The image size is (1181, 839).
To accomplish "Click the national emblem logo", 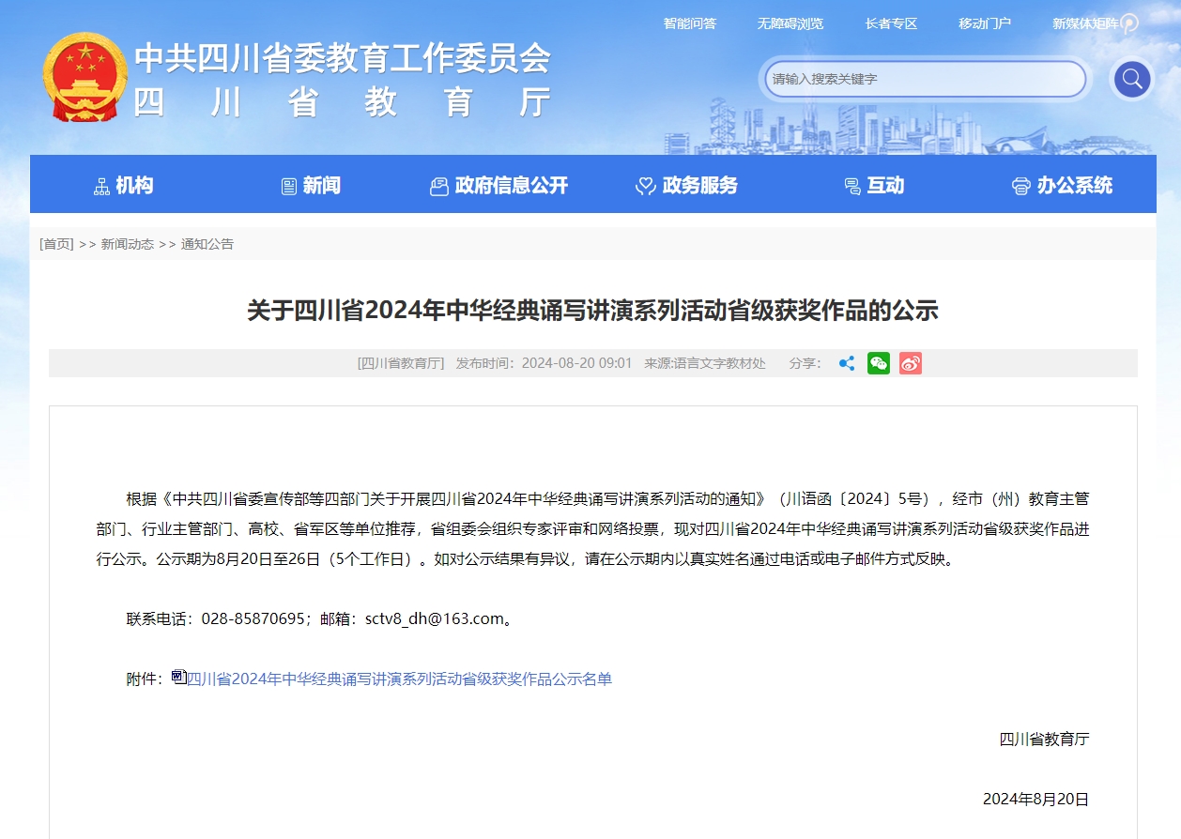I will point(84,77).
